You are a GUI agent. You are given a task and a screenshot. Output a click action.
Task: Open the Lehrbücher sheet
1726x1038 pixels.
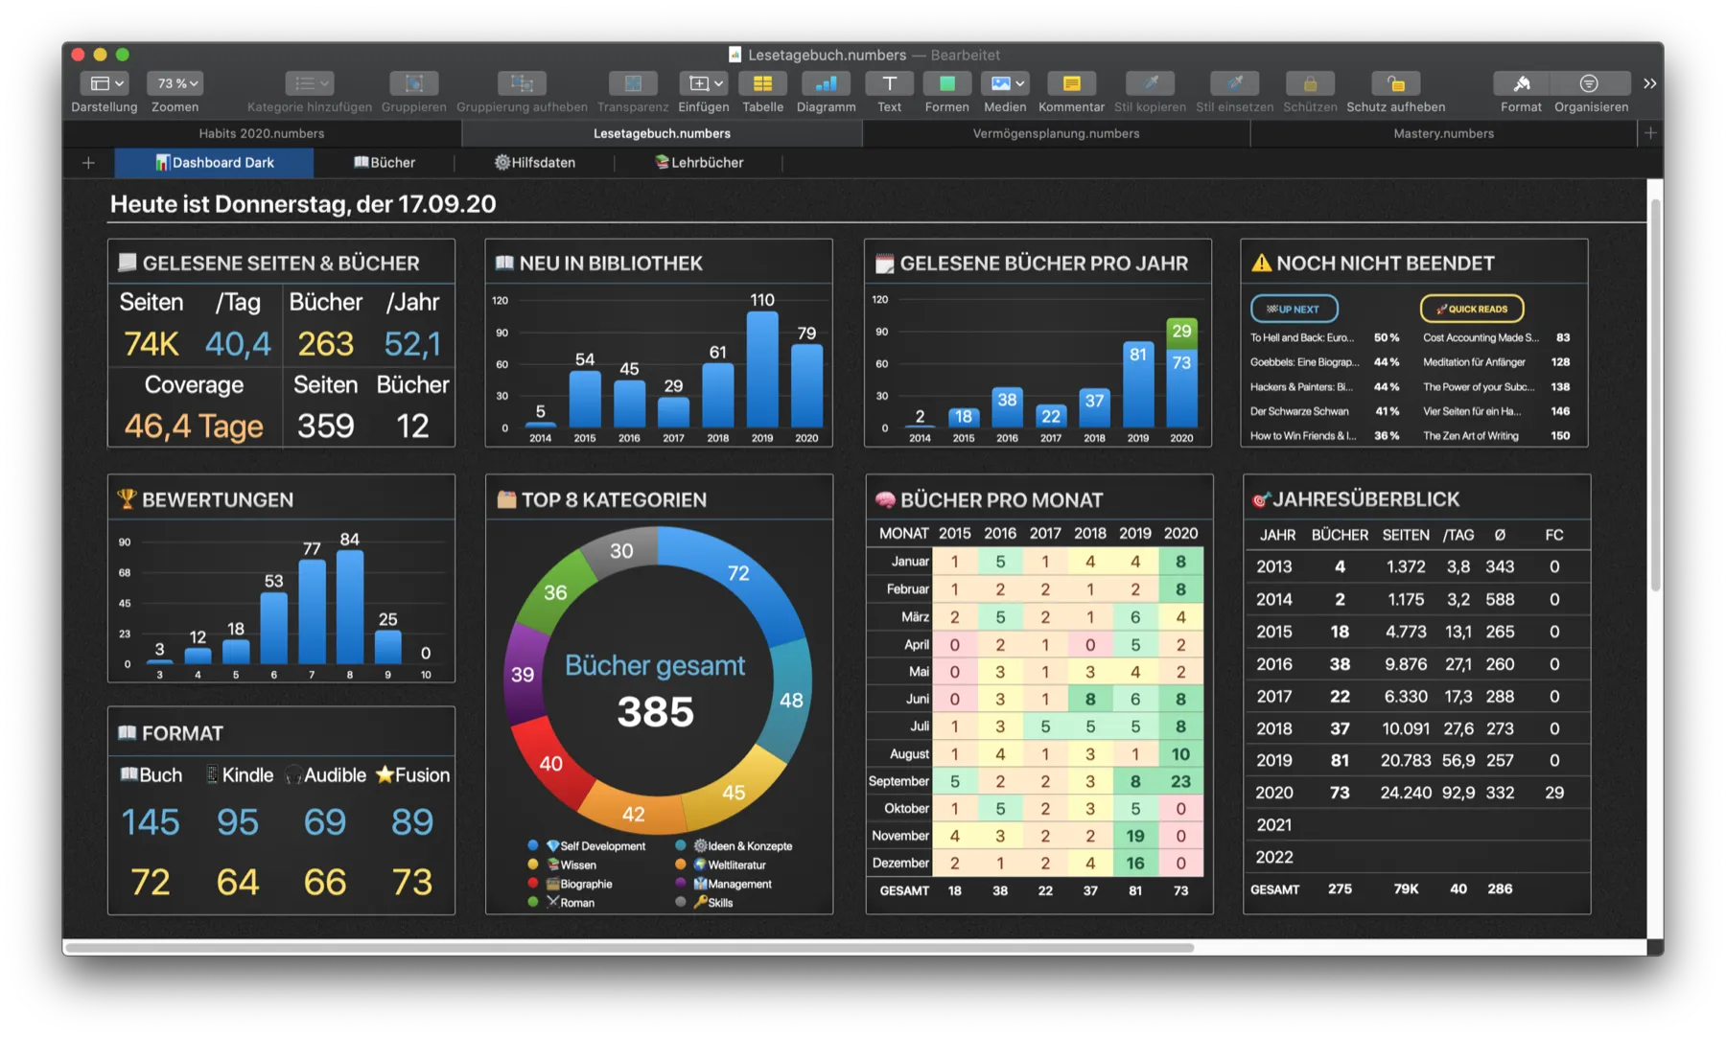click(699, 163)
